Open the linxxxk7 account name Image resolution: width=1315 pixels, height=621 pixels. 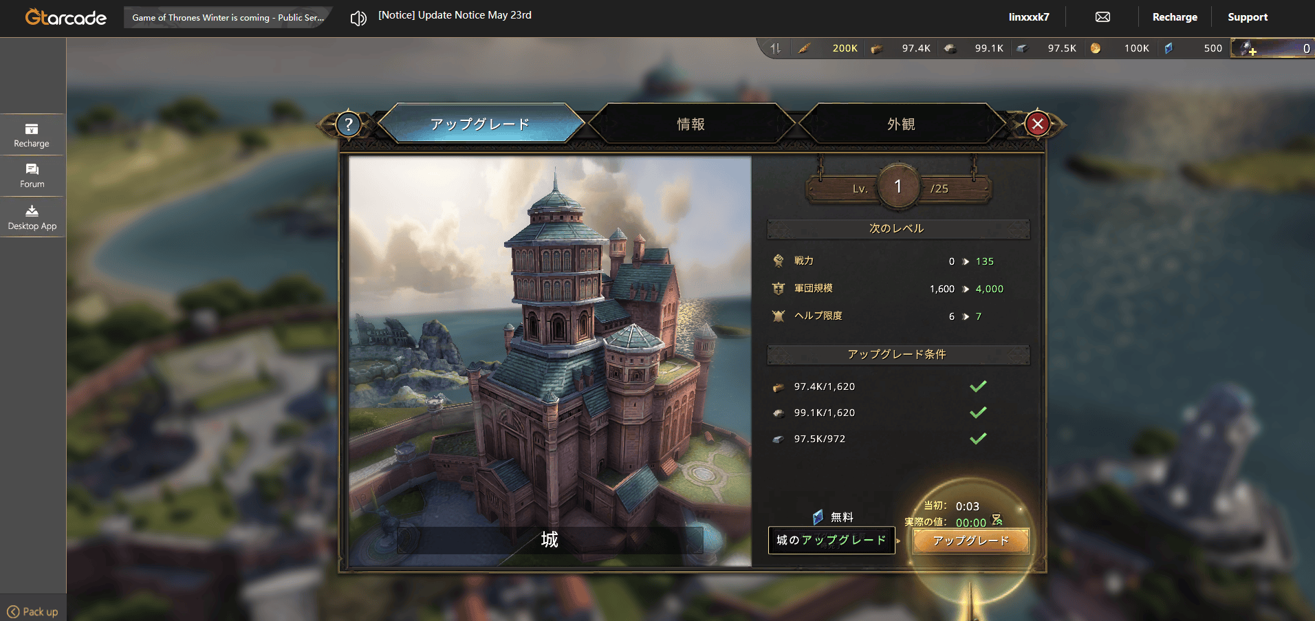coord(1029,17)
